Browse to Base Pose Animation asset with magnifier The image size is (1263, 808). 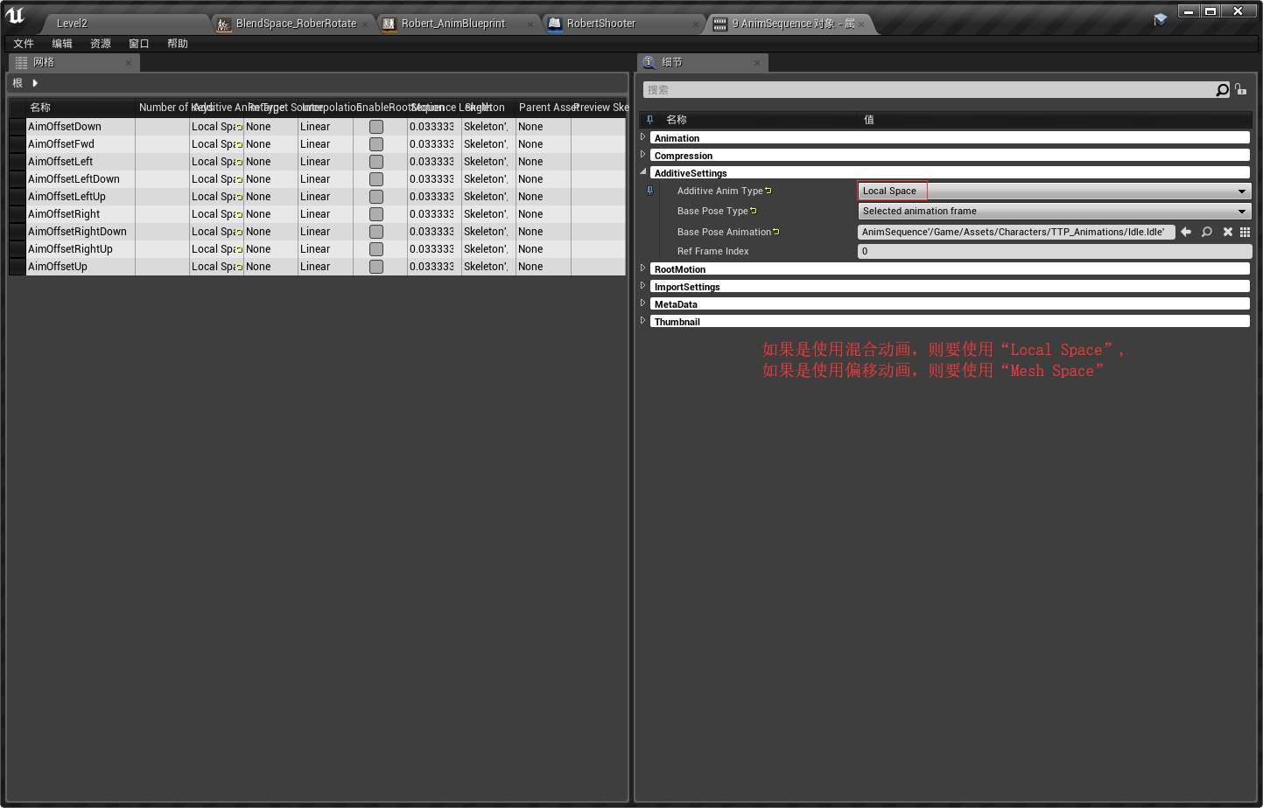pyautogui.click(x=1207, y=232)
